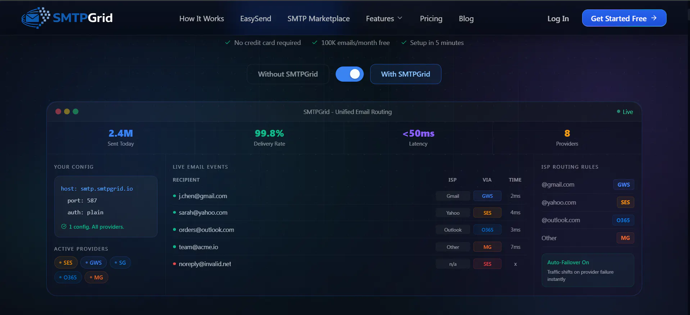Viewport: 690px width, 315px height.
Task: Click the red dot in the routing window header
Action: click(x=58, y=111)
